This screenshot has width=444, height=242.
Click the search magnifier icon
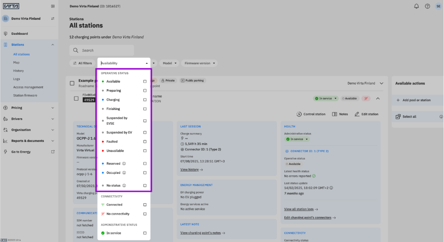click(x=75, y=50)
